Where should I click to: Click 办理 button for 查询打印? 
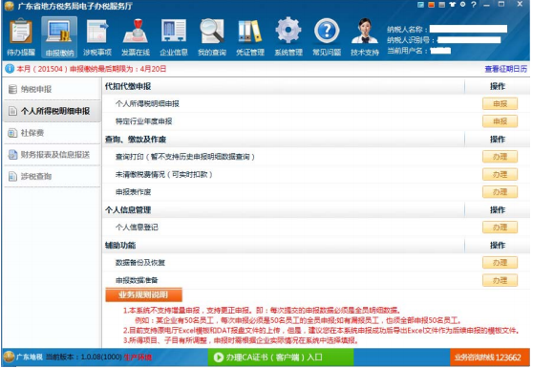(500, 157)
